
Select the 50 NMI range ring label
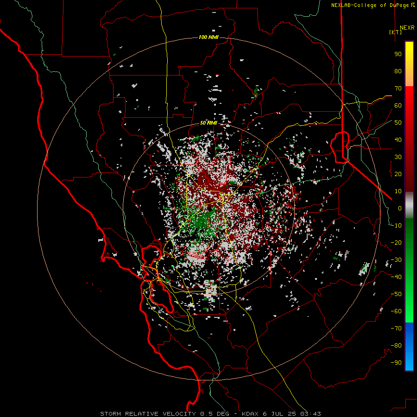(208, 123)
